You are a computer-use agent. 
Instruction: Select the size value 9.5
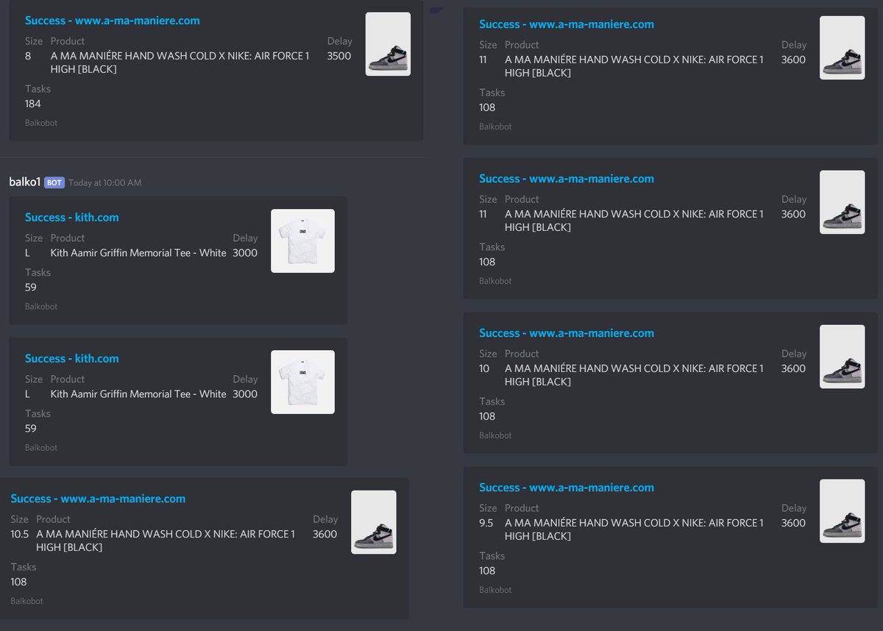point(486,523)
